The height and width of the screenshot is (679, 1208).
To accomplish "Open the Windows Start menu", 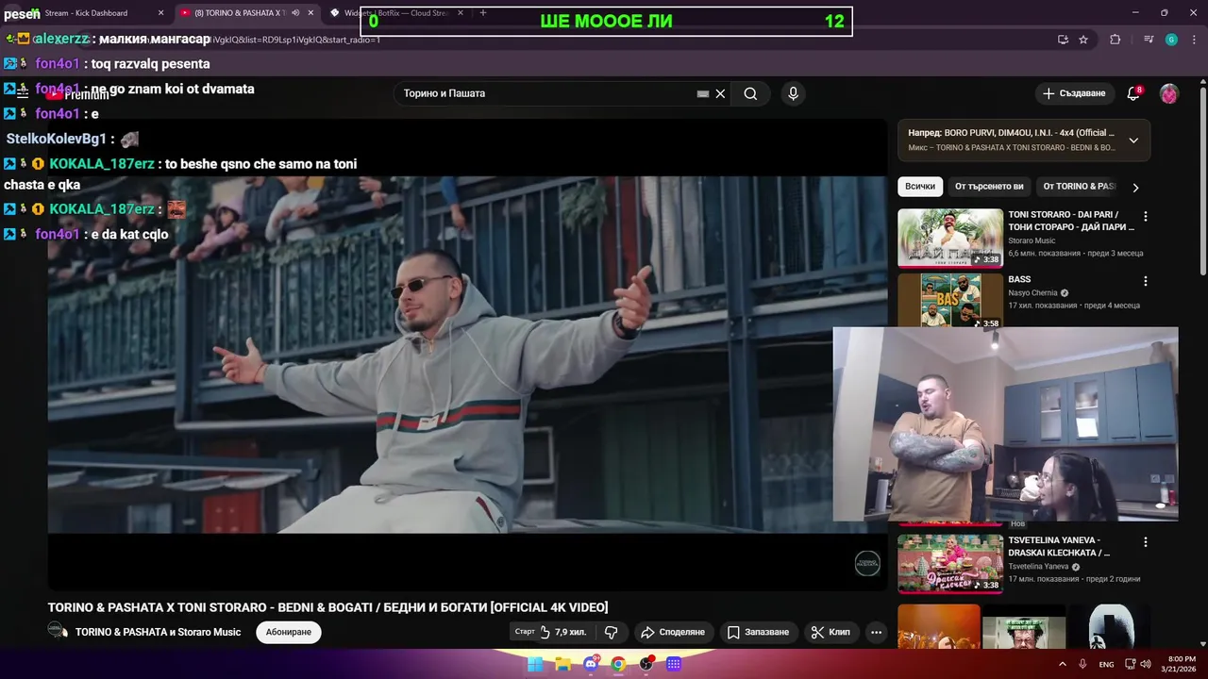I will pos(535,664).
